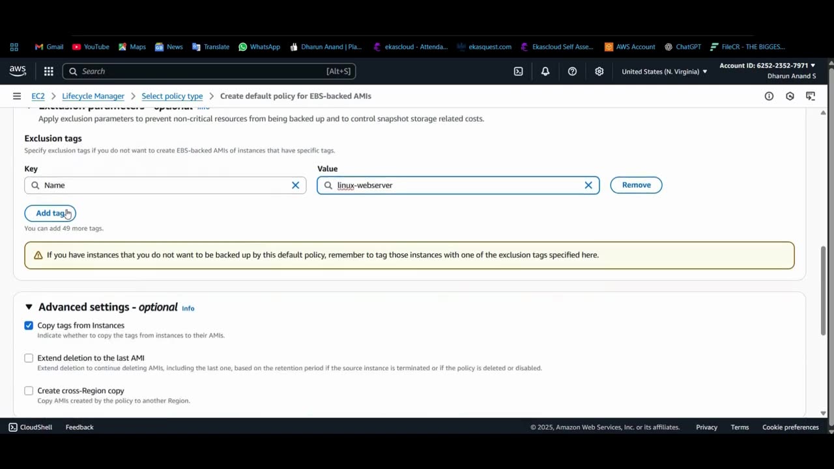Click into the Key field containing Name

[x=165, y=185]
